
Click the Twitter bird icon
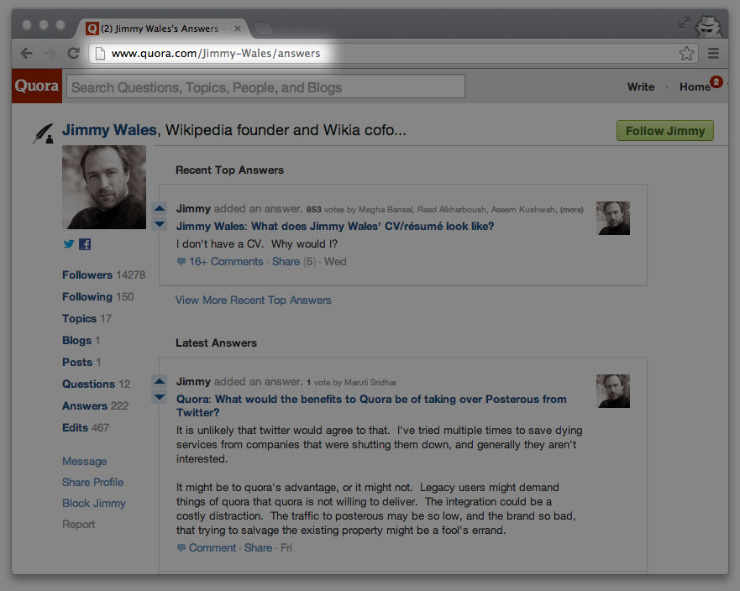pos(69,244)
